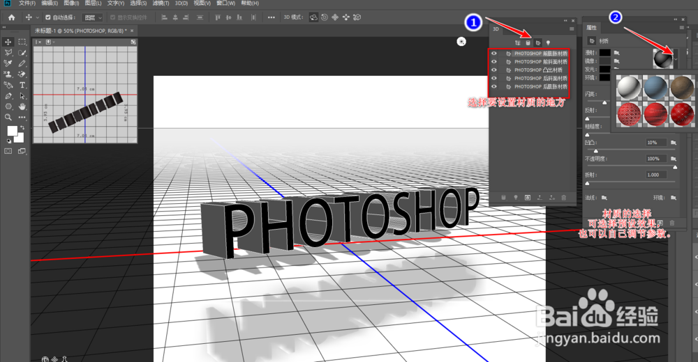
Task: Open the 文件(F) menu
Action: point(27,3)
